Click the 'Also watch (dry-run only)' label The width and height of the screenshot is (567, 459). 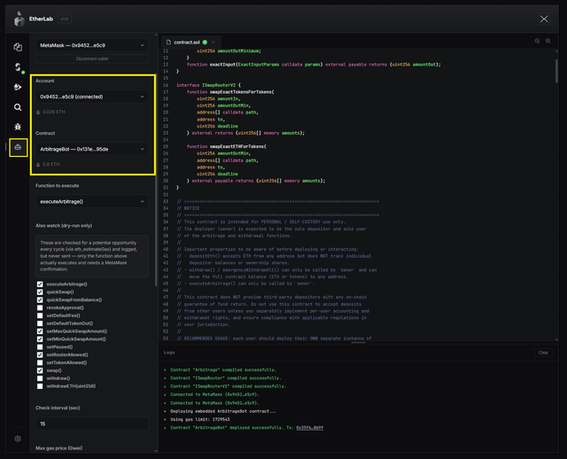click(x=64, y=226)
